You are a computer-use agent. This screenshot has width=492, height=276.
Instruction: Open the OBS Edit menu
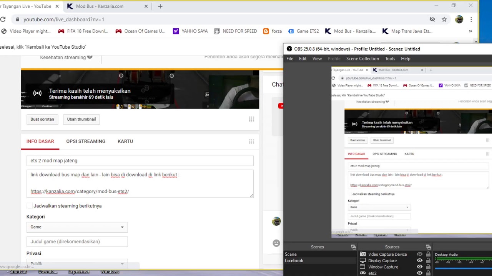tap(303, 59)
